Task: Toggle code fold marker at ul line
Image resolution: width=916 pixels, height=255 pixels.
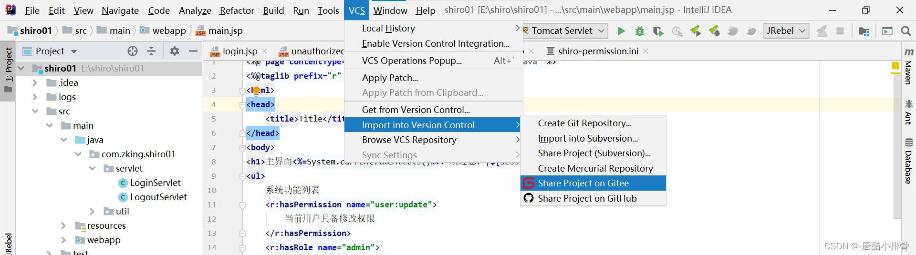Action: click(x=242, y=176)
